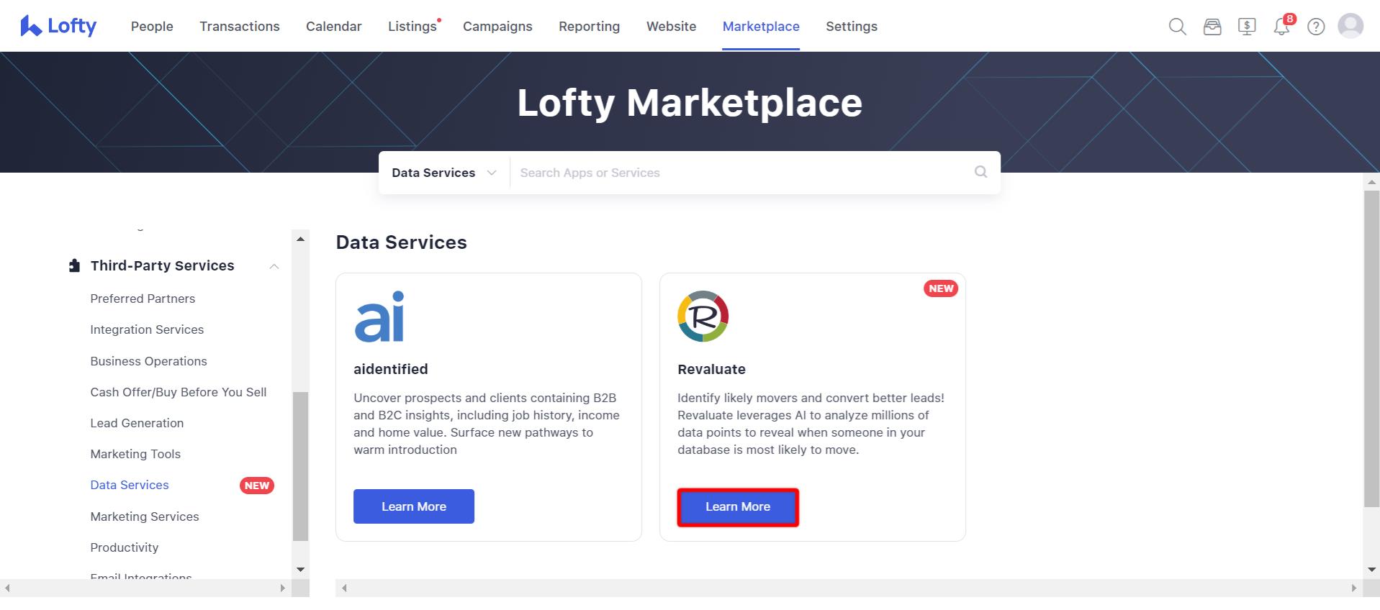Click the aidentified logo
Image resolution: width=1380 pixels, height=610 pixels.
click(379, 317)
